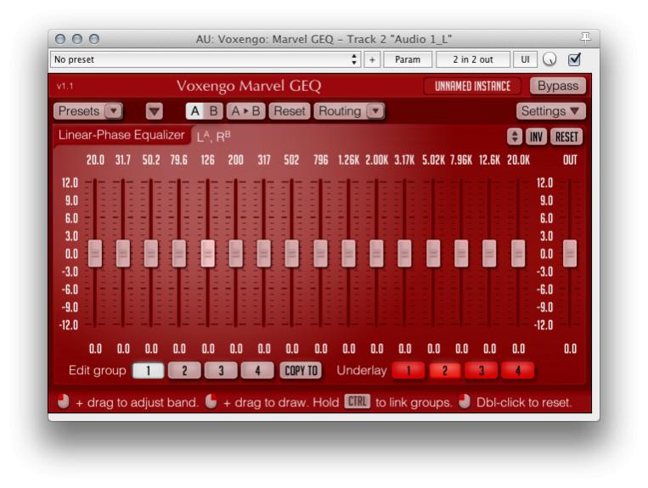Click UNNAMED INSTANCE name field
The width and height of the screenshot is (648, 488).
click(472, 86)
